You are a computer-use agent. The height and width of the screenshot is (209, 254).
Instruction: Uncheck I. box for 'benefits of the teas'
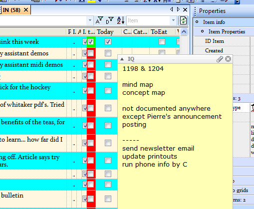(x=85, y=125)
